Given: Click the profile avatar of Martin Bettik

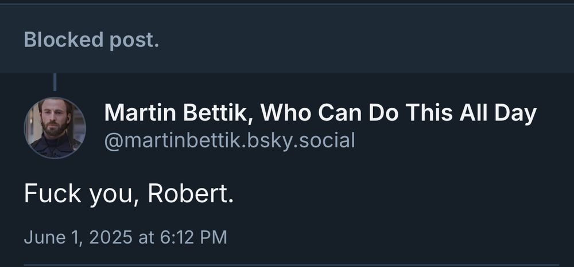Looking at the screenshot, I should click(55, 128).
